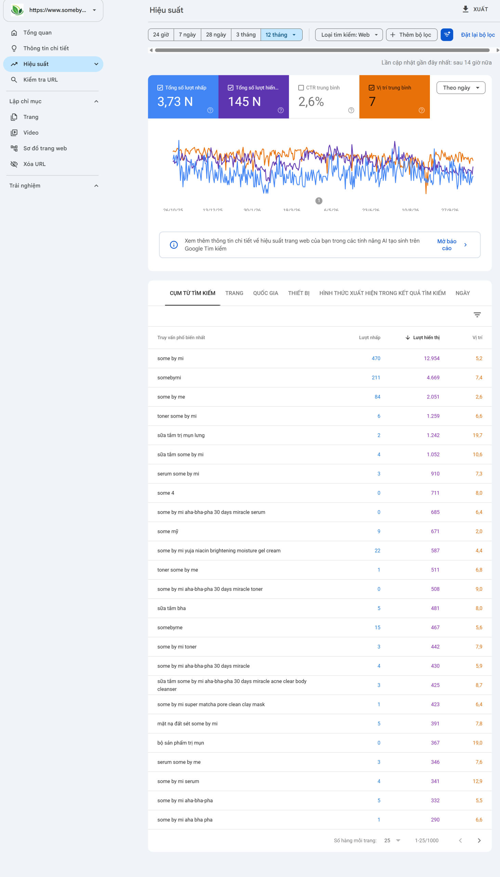This screenshot has width=500, height=877.
Task: Click the 'sữa tắm trị mụn lưng' query
Action: tap(181, 435)
